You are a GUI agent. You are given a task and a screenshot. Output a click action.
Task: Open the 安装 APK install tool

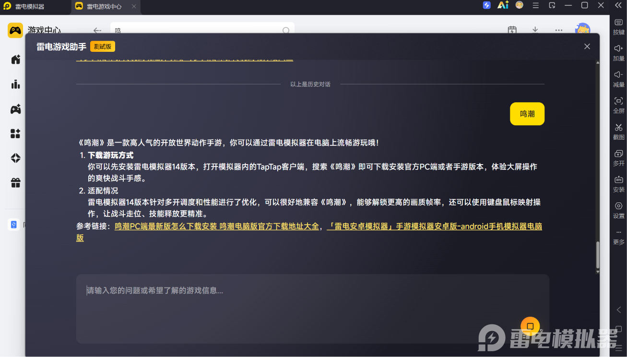pyautogui.click(x=618, y=184)
